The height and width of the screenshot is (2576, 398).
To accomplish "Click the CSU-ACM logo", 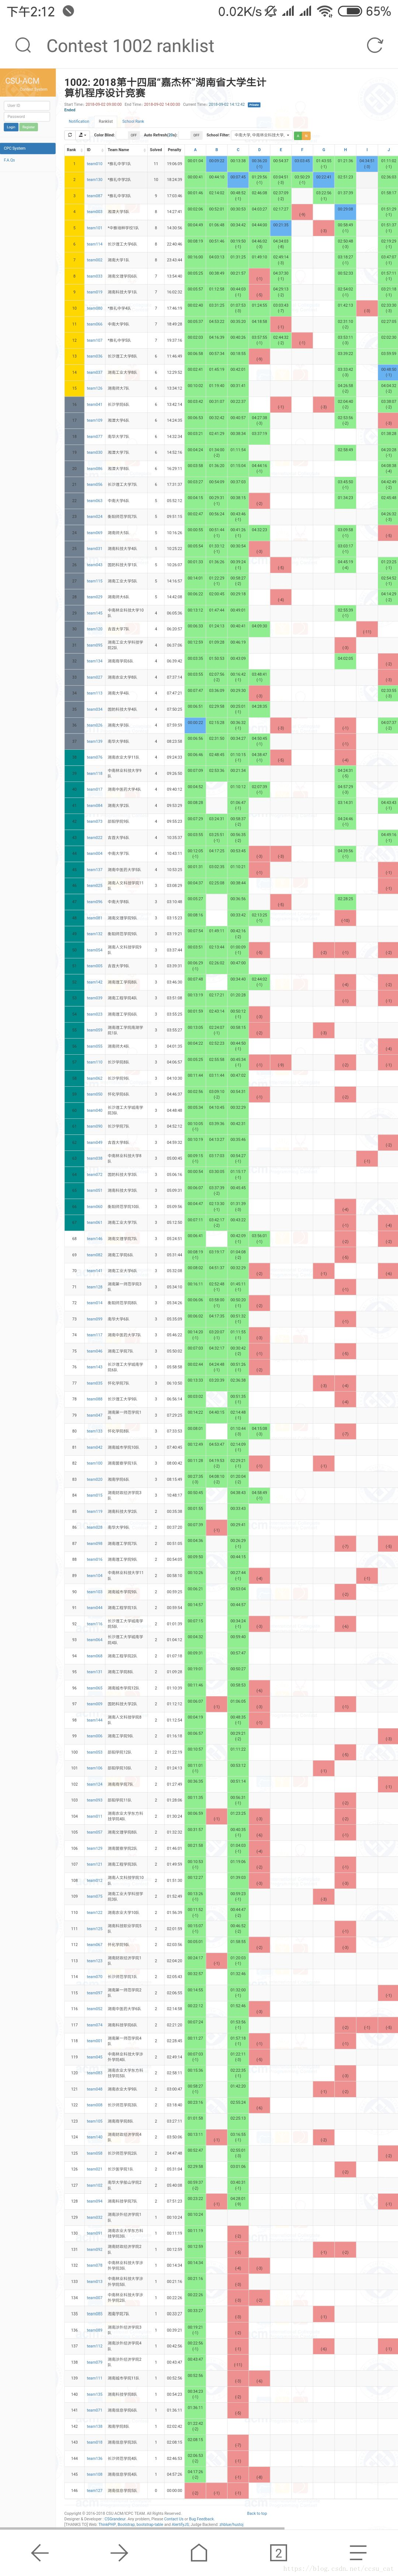I will pos(28,83).
